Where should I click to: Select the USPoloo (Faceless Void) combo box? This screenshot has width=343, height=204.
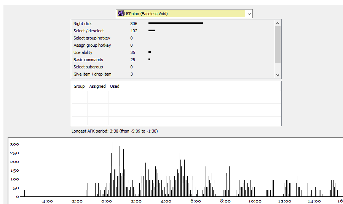point(184,14)
